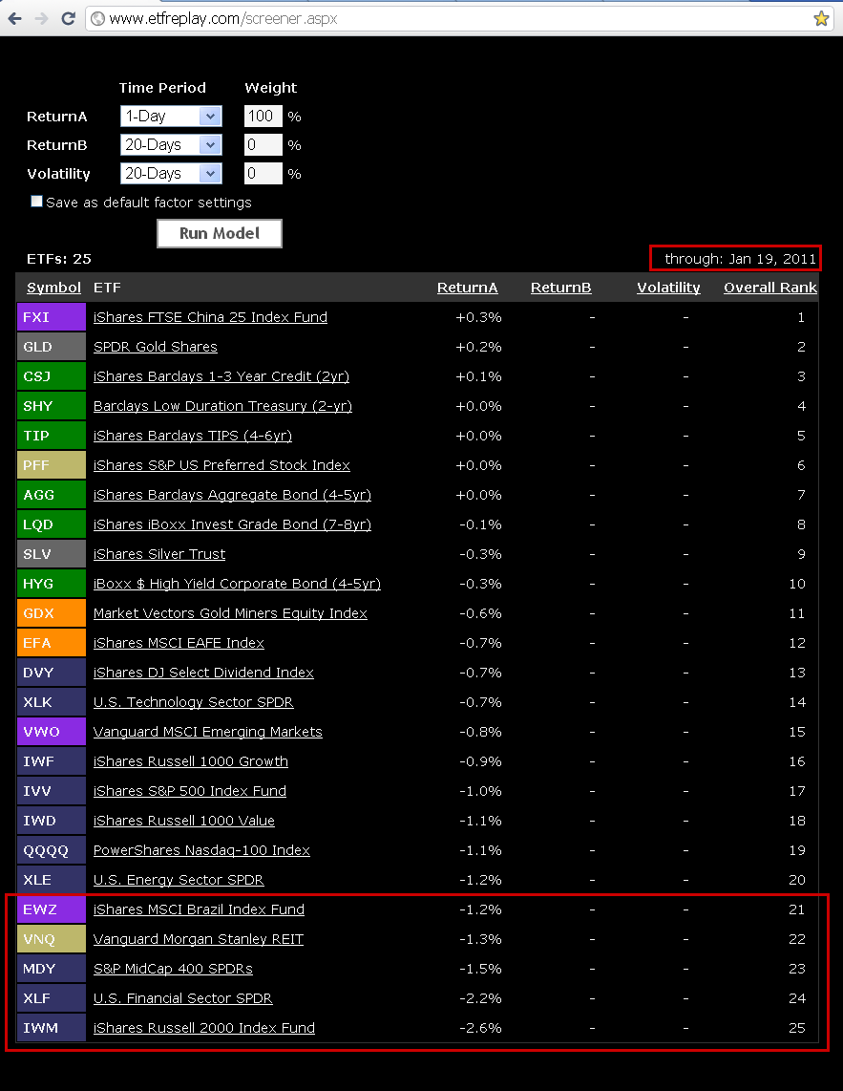Sort table by Symbol column header

click(53, 288)
